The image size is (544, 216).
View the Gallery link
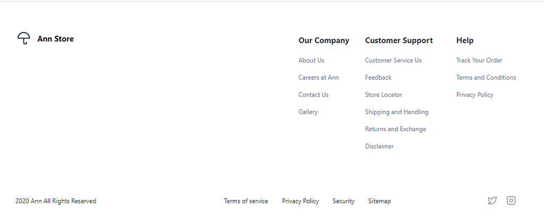pos(308,112)
